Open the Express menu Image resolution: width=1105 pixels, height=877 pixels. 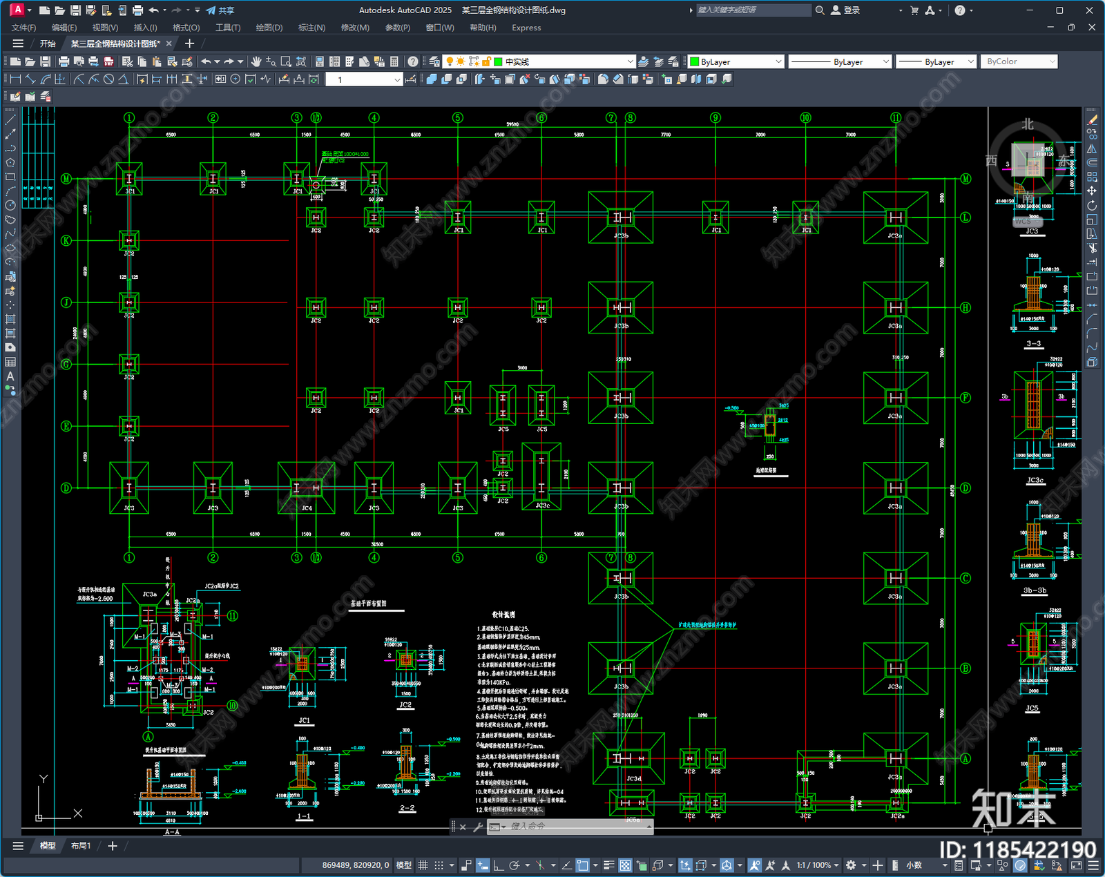[526, 28]
